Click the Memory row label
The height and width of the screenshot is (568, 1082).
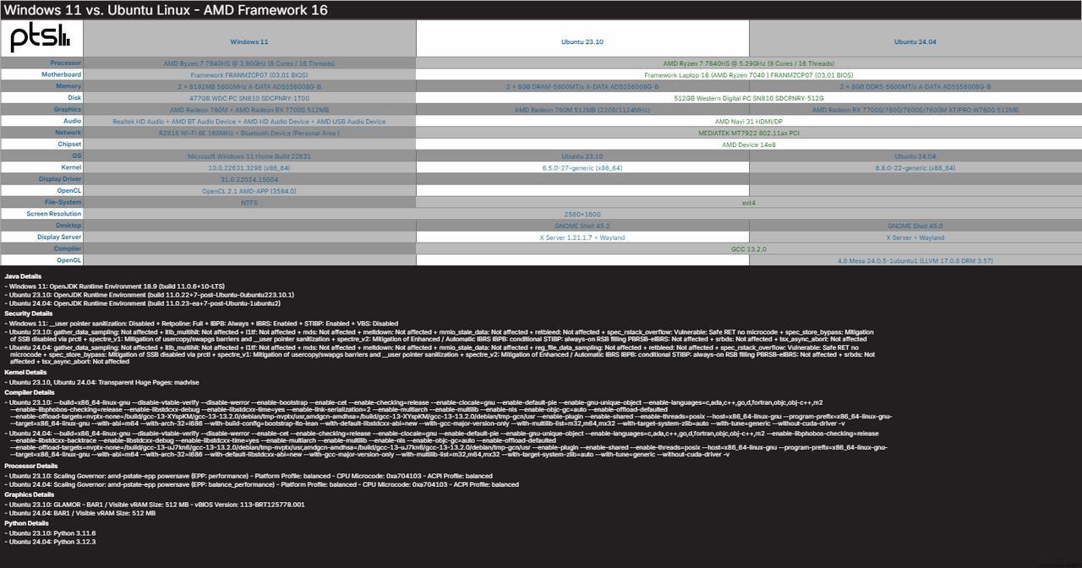pyautogui.click(x=68, y=86)
